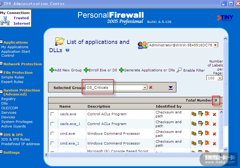This screenshot has height=168, width=240.
Task: Click the My Connection network computers icon
Action: pos(5,21)
